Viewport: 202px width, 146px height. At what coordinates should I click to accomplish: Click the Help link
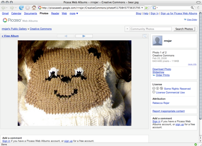[146, 13]
